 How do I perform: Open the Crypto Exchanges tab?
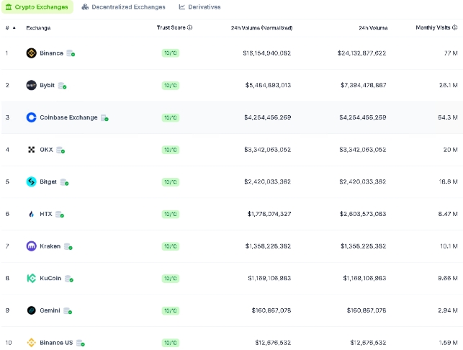coord(37,6)
